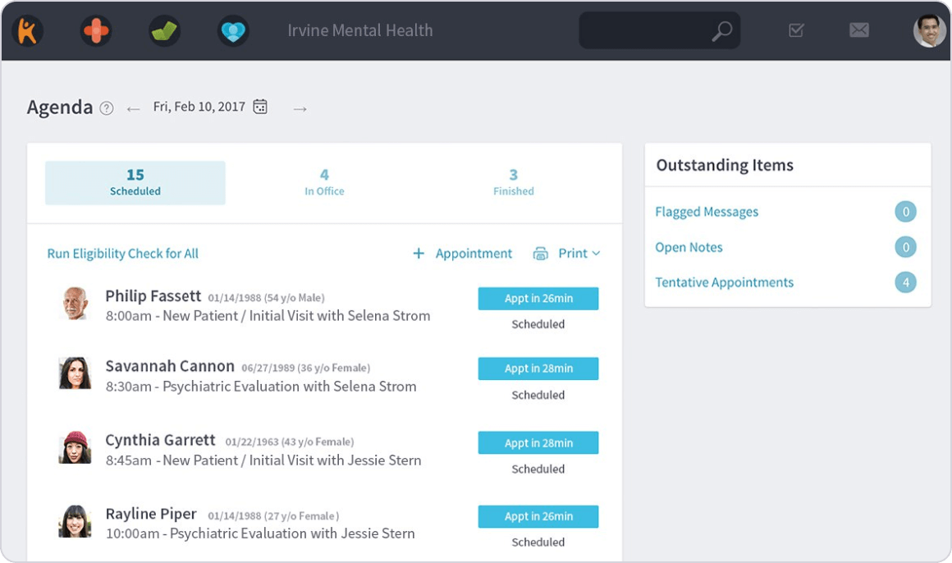The image size is (952, 563).
Task: Click Run Eligibility Check for All link
Action: tap(123, 254)
